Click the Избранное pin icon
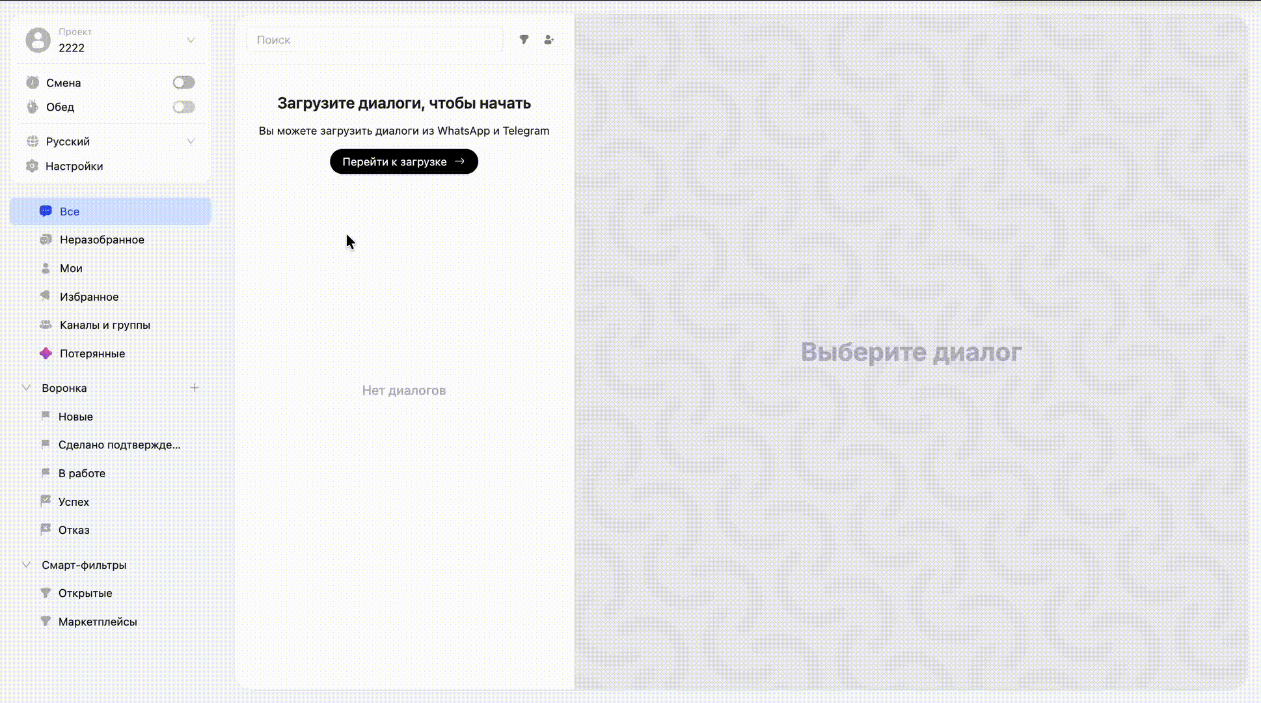This screenshot has height=703, width=1261. pos(46,296)
